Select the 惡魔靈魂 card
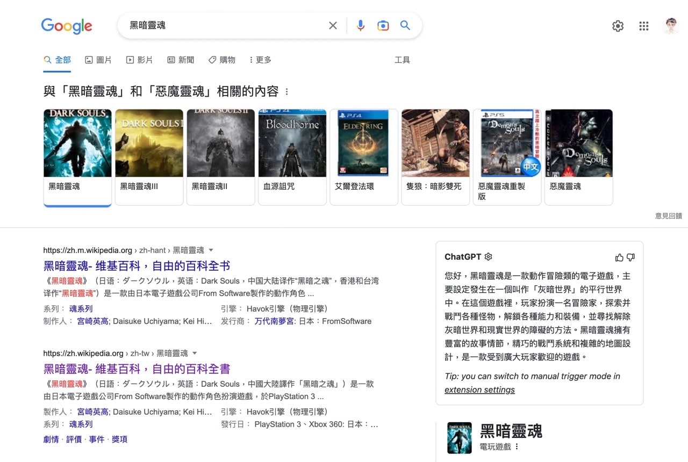Screen dimensions: 688x462 (579, 157)
